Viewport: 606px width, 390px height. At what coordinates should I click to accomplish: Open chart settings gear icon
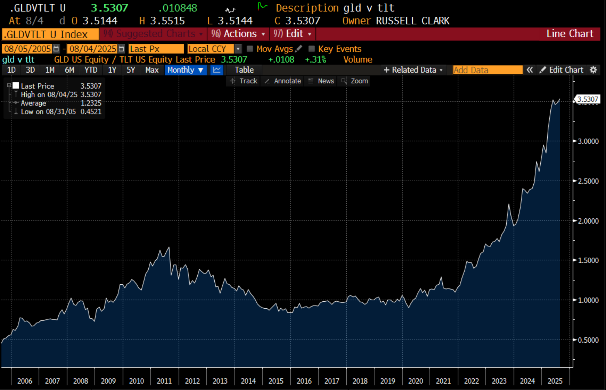(x=593, y=70)
